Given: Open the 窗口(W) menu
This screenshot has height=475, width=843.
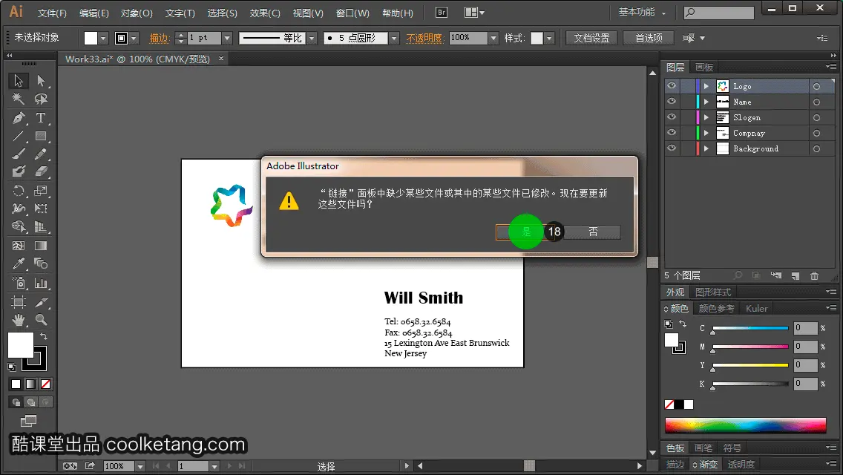Looking at the screenshot, I should pyautogui.click(x=352, y=13).
